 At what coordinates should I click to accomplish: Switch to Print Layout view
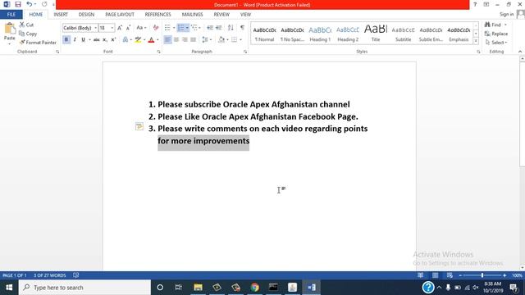point(436,275)
